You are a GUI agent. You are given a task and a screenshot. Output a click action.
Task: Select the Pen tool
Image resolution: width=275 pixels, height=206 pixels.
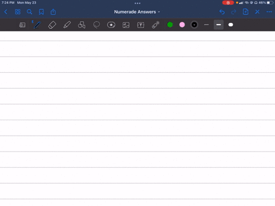tap(37, 25)
